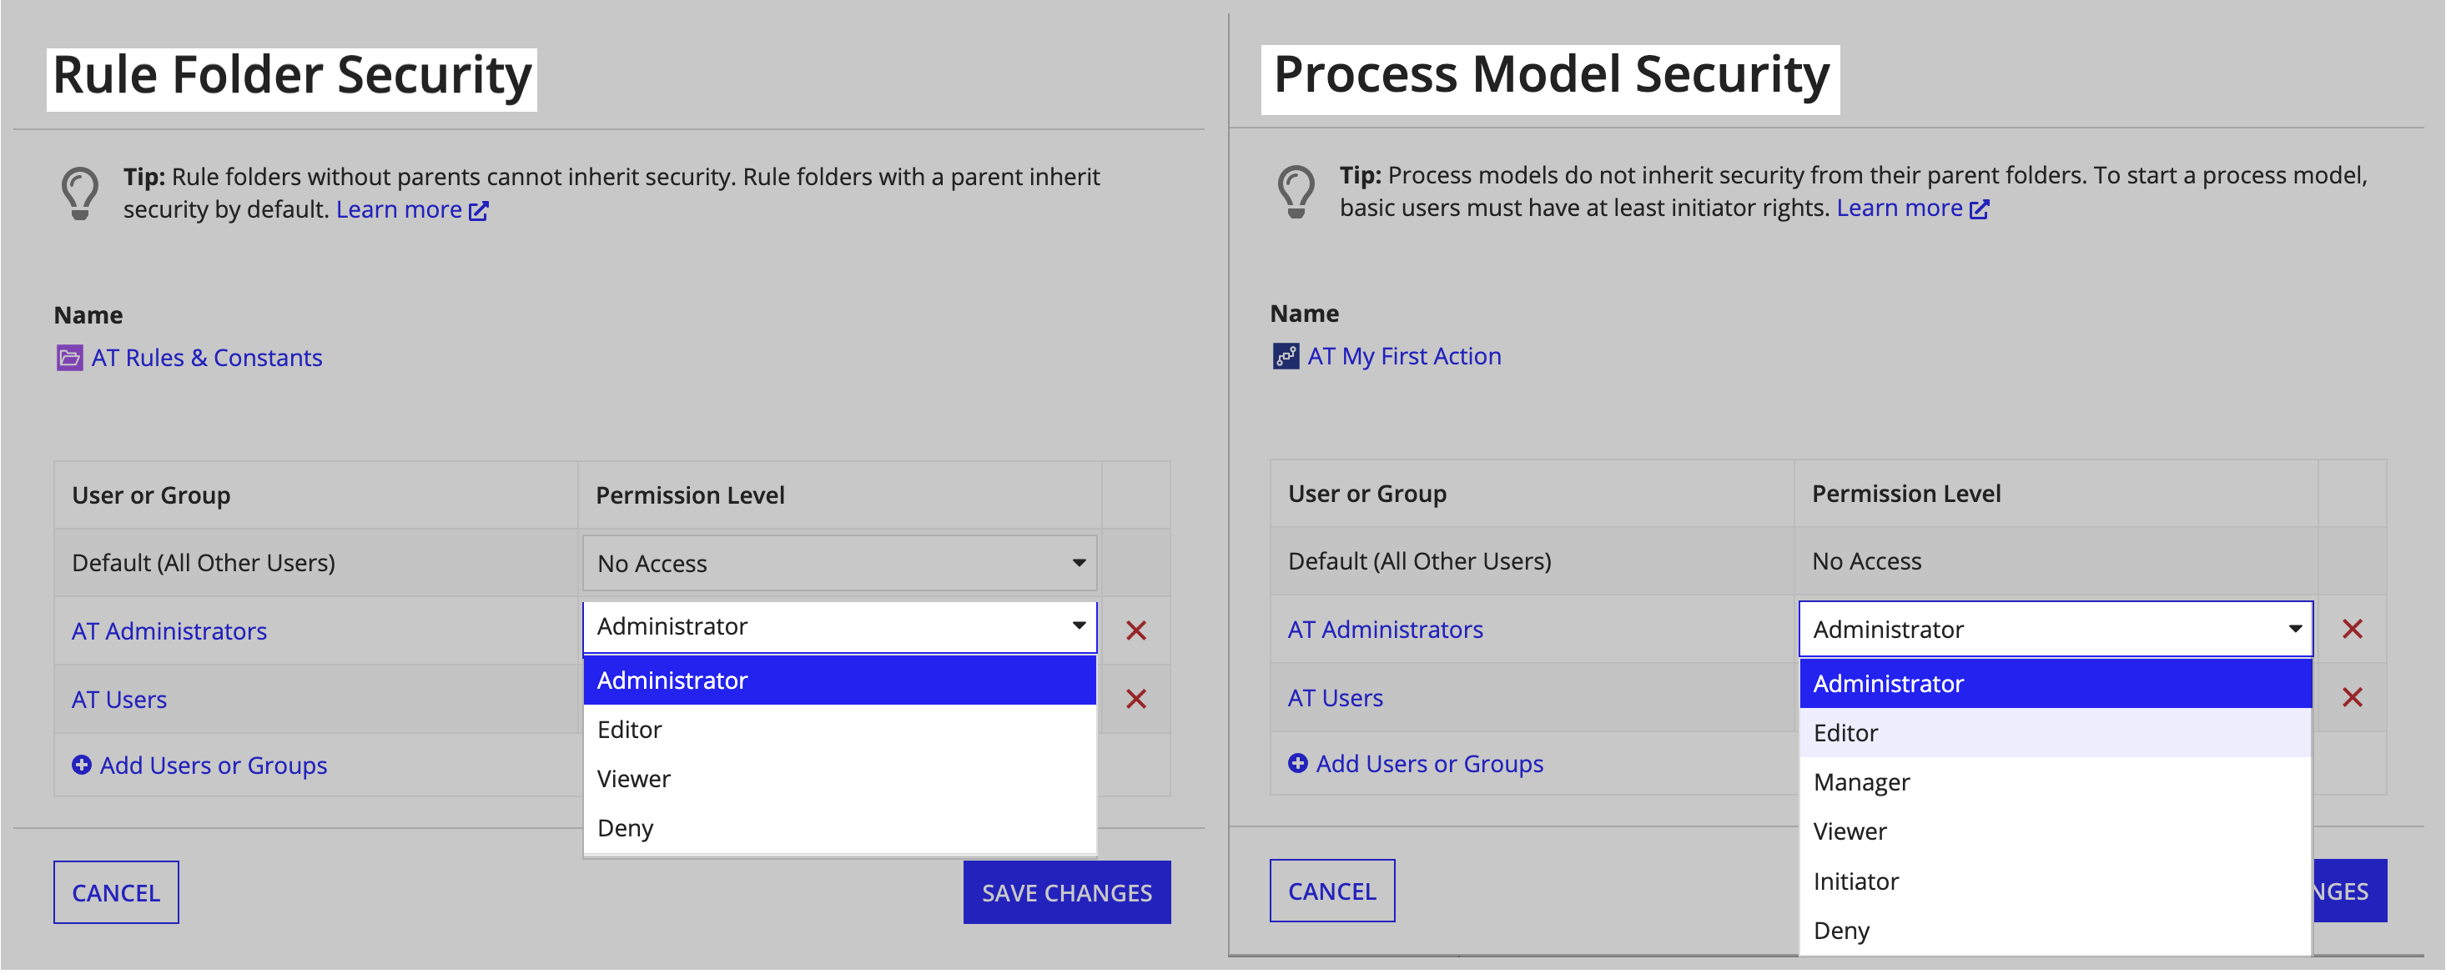The height and width of the screenshot is (974, 2446).
Task: Choose Administrator option in Process Model list
Action: [2056, 684]
